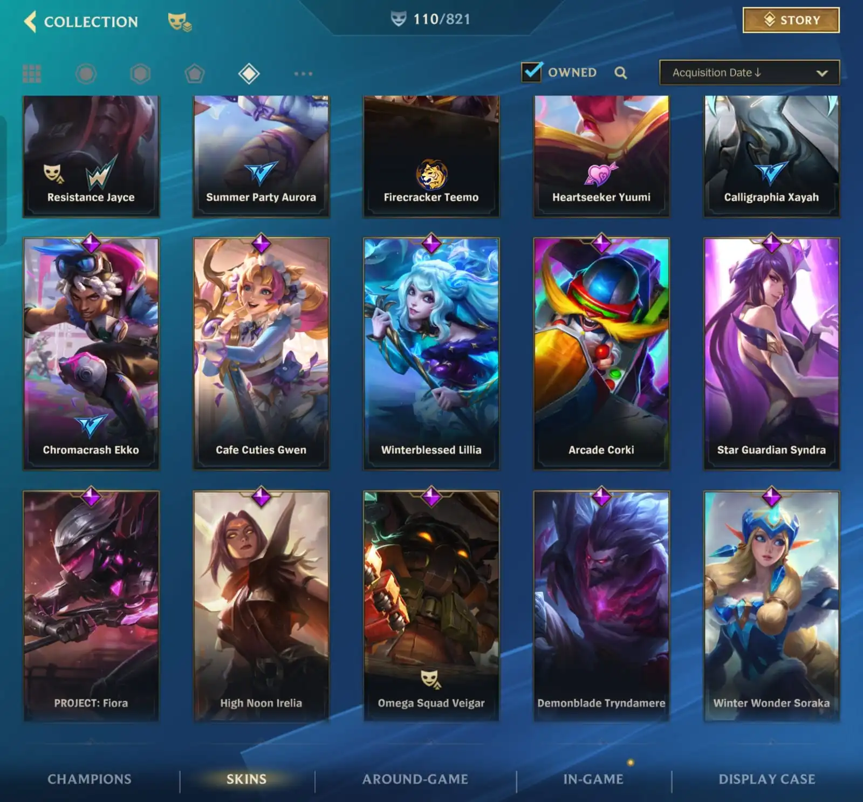The image size is (863, 802).
Task: Select the all-rarities grid filter icon
Action: pyautogui.click(x=32, y=73)
